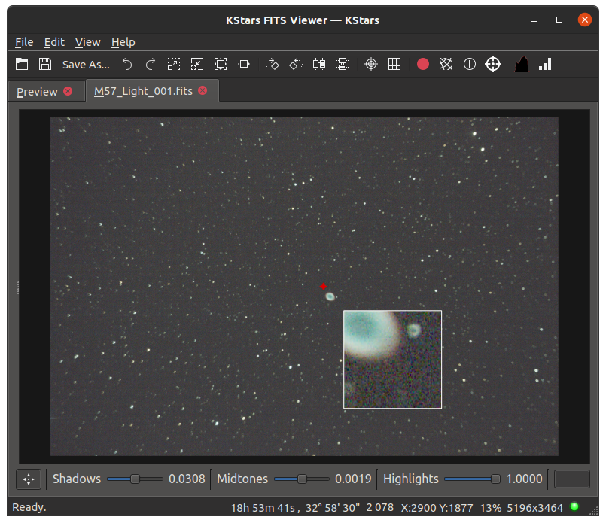Click the green status LED indicator
Screen dimensions: 606x523
[574, 506]
